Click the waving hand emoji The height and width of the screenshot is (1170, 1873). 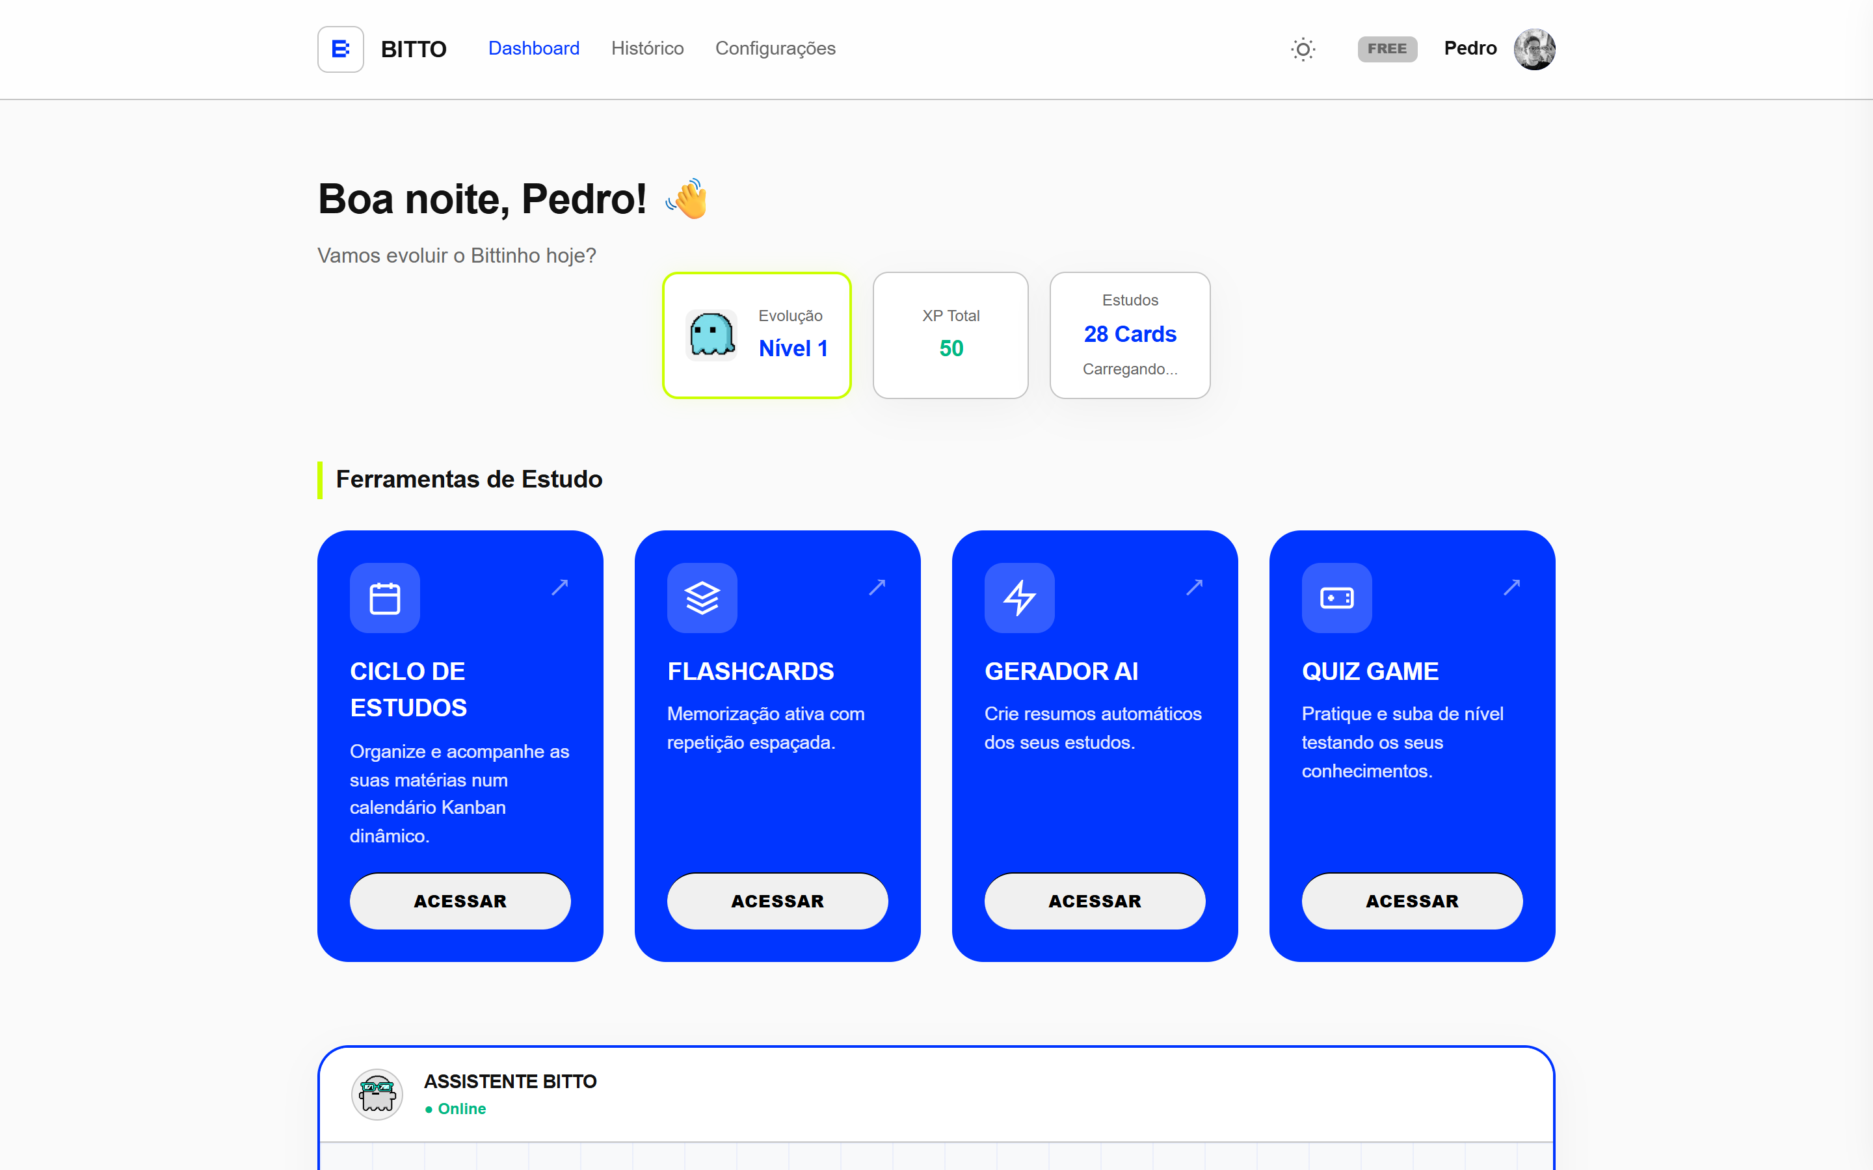[687, 199]
